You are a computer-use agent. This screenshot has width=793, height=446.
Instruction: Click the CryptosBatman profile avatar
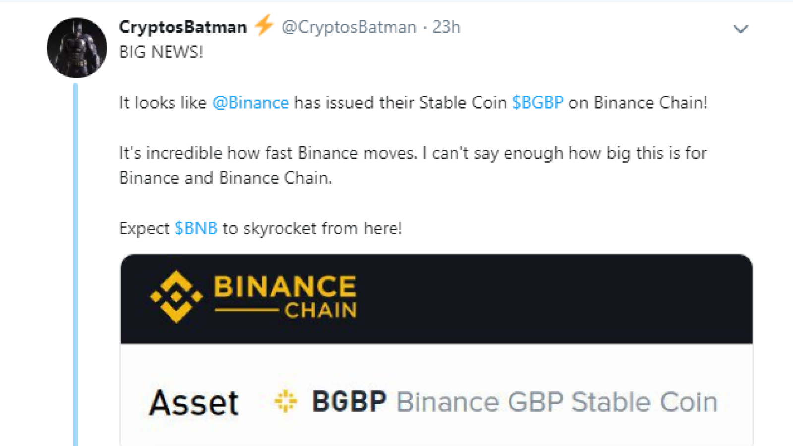point(77,48)
